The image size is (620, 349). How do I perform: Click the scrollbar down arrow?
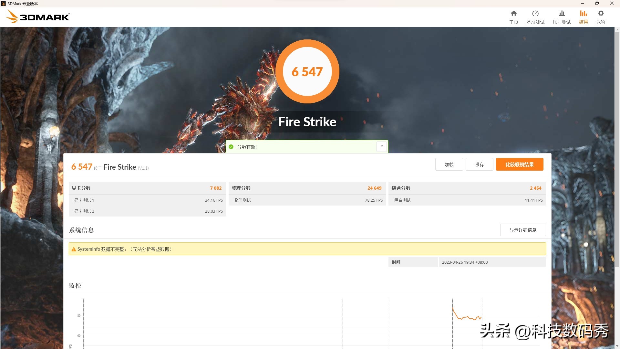coord(617,346)
